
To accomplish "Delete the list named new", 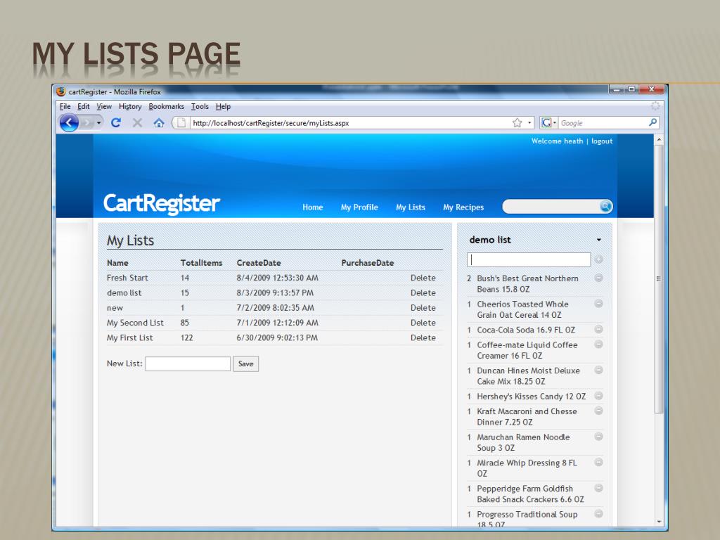I will 423,308.
